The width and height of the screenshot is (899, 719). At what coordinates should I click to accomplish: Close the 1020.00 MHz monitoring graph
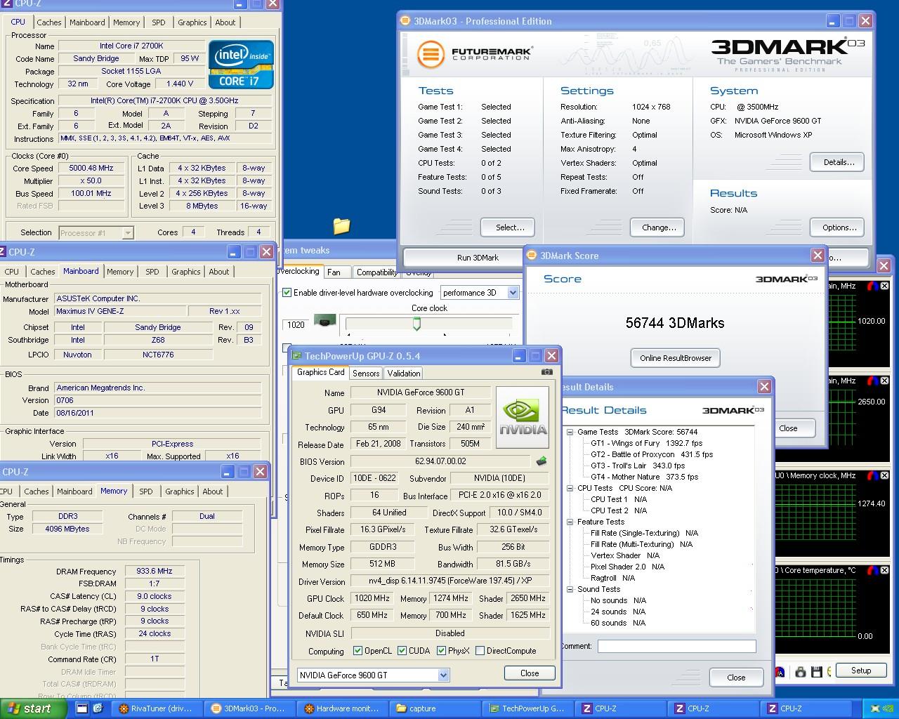coord(884,286)
